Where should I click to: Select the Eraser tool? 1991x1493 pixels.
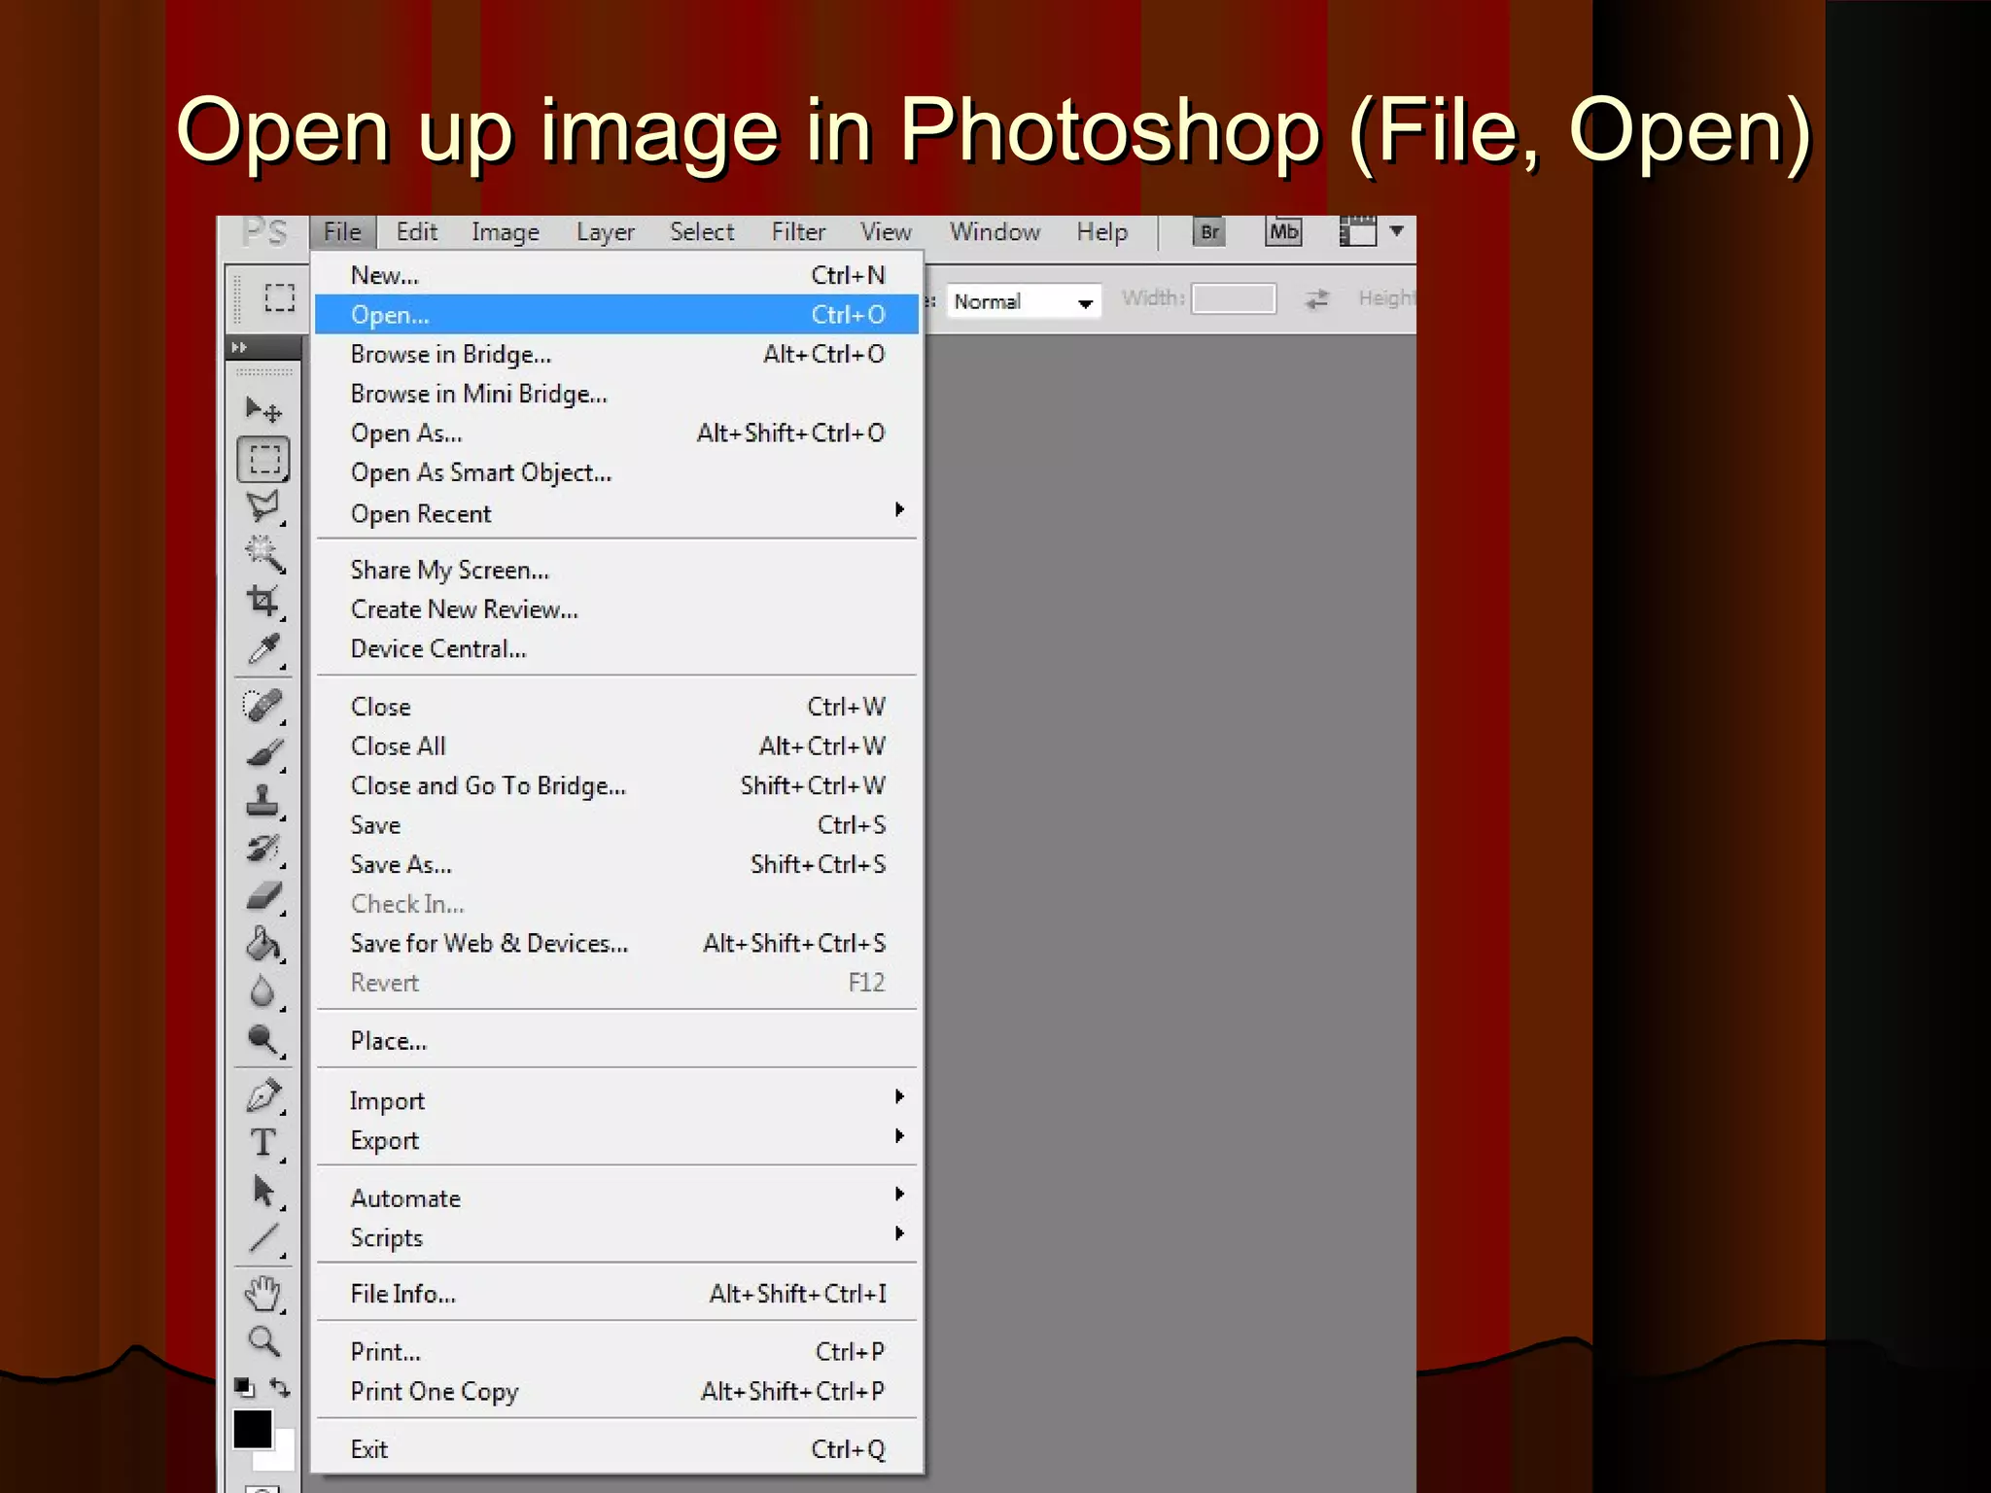click(x=263, y=896)
